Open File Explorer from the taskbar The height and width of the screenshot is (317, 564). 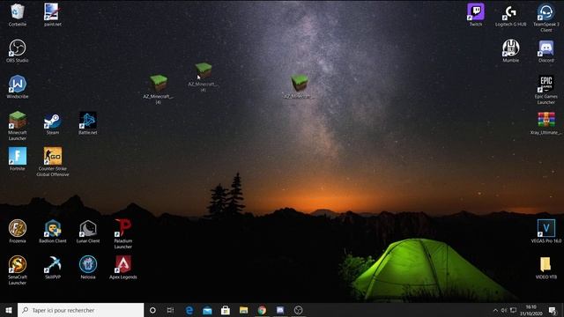pos(243,310)
